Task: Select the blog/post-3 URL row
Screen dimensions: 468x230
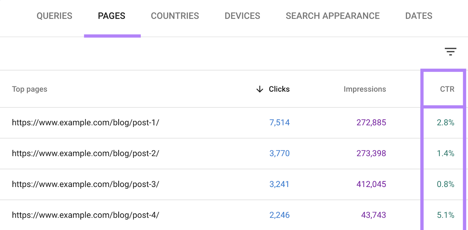Action: pyautogui.click(x=85, y=184)
